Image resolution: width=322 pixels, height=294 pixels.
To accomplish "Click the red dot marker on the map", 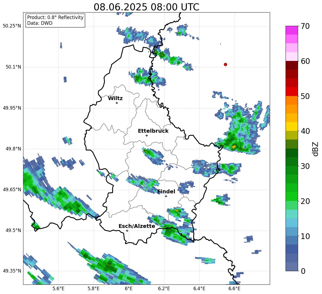I will pyautogui.click(x=225, y=64).
